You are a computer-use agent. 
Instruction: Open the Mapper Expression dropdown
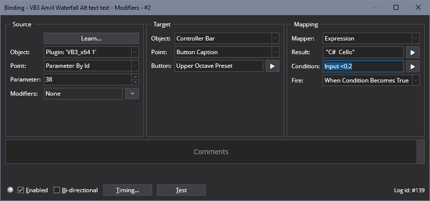click(416, 39)
